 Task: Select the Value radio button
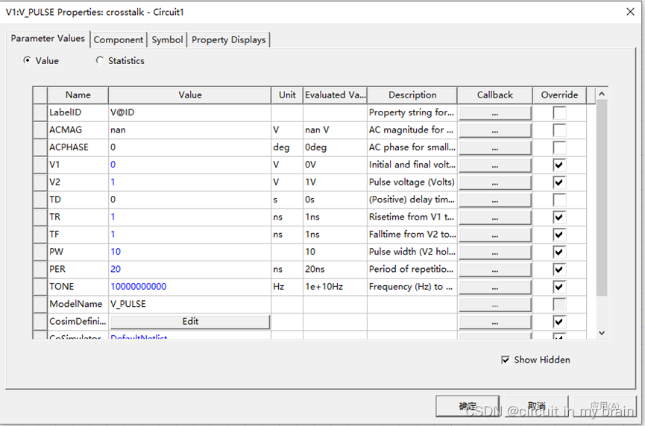pyautogui.click(x=28, y=60)
